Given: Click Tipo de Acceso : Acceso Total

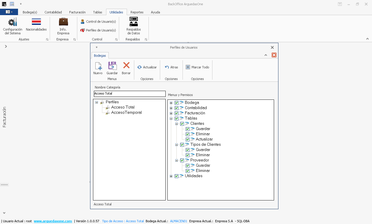Looking at the screenshot, I should (123, 221).
